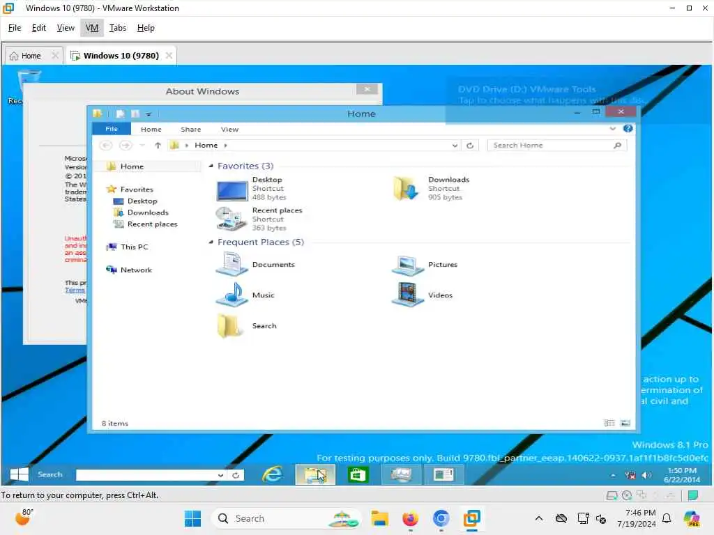714x535 pixels.
Task: Select Recent places in navigation pane
Action: click(152, 224)
